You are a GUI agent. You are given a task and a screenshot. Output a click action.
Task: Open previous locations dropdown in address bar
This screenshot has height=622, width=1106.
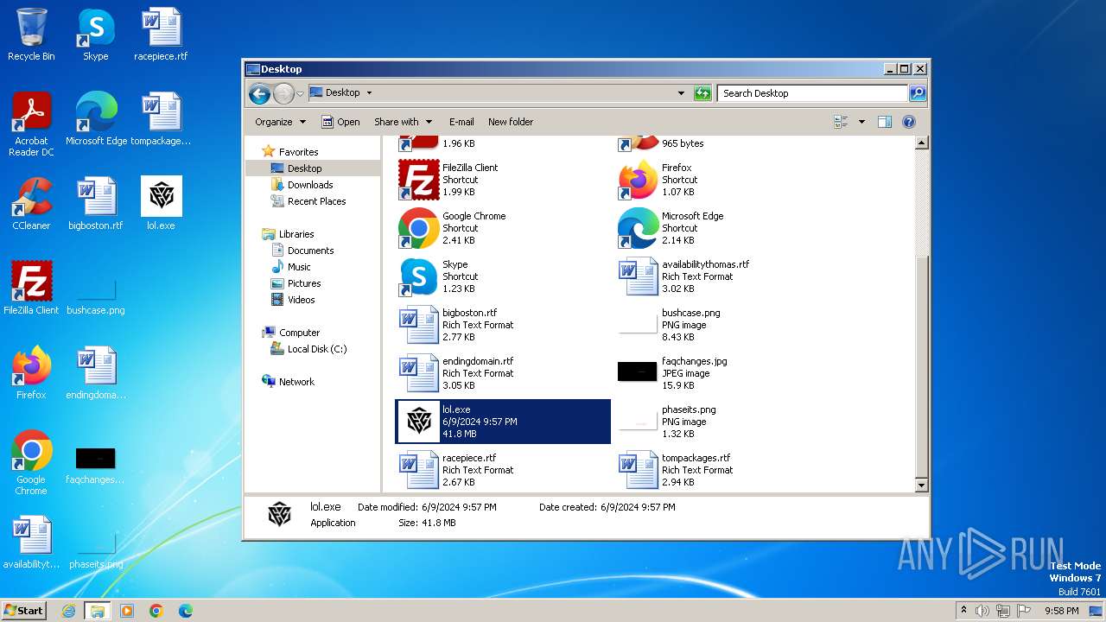click(681, 93)
